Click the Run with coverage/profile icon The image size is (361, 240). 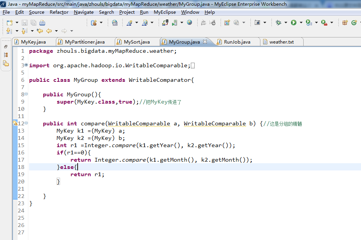point(309,23)
